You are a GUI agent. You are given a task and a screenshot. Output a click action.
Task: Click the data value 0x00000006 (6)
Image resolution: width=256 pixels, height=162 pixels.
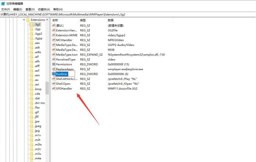tap(118, 74)
